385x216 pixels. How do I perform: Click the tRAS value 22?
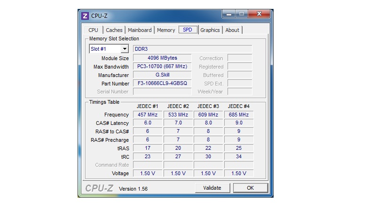tap(208, 148)
